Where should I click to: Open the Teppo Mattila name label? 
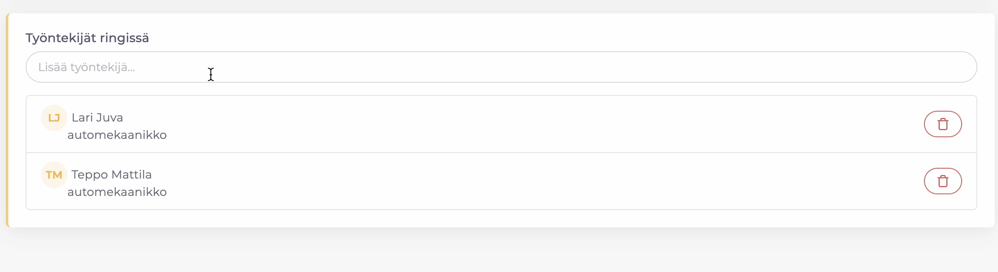click(111, 175)
